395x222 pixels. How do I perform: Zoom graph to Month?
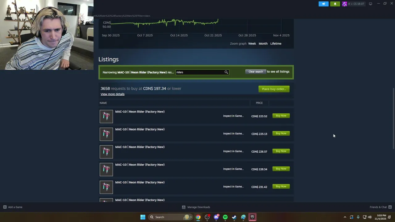click(263, 43)
